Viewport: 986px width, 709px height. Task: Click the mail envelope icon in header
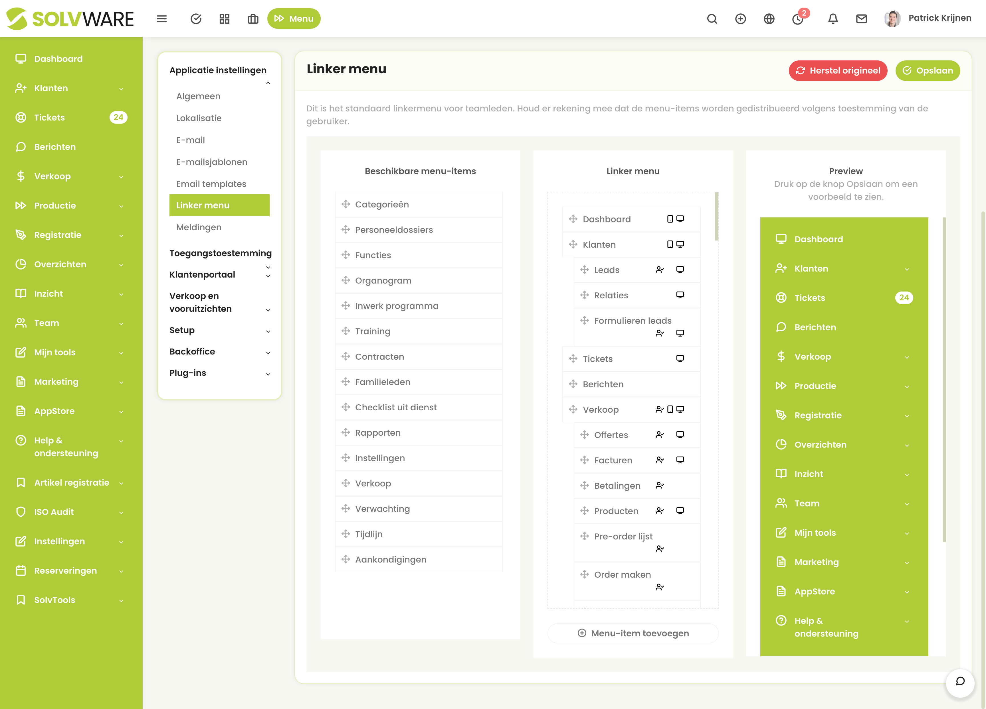click(x=861, y=19)
